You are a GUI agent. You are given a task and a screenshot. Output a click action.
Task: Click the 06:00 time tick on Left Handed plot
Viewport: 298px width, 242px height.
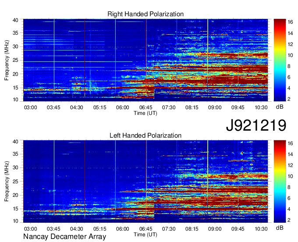(123, 229)
